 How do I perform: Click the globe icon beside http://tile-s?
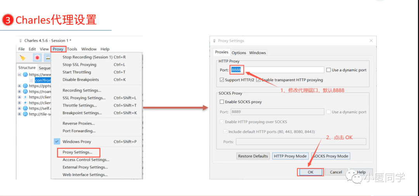pyautogui.click(x=25, y=114)
